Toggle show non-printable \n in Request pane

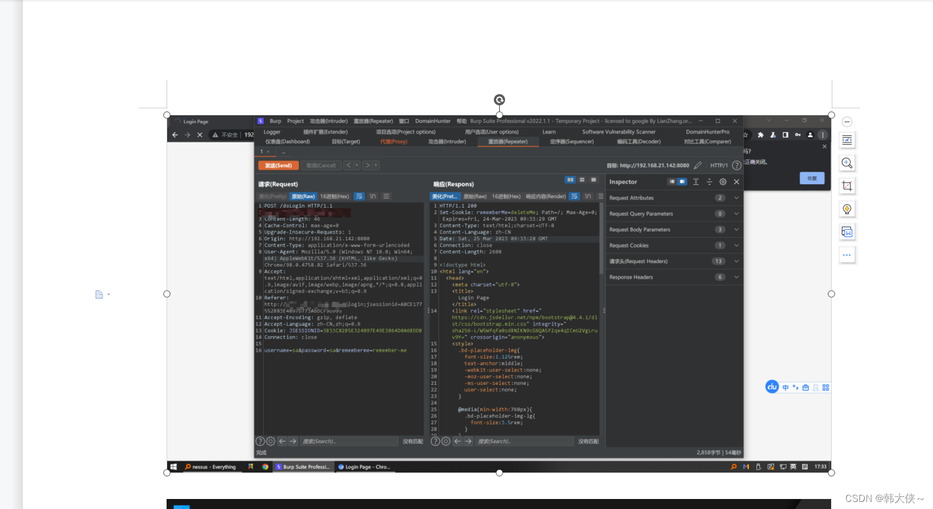point(373,197)
